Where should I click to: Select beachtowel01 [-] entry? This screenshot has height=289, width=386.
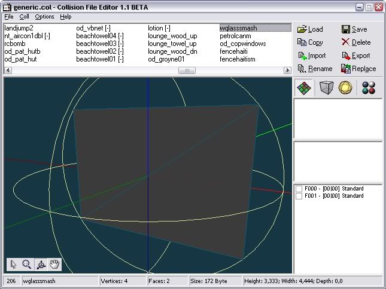point(100,59)
